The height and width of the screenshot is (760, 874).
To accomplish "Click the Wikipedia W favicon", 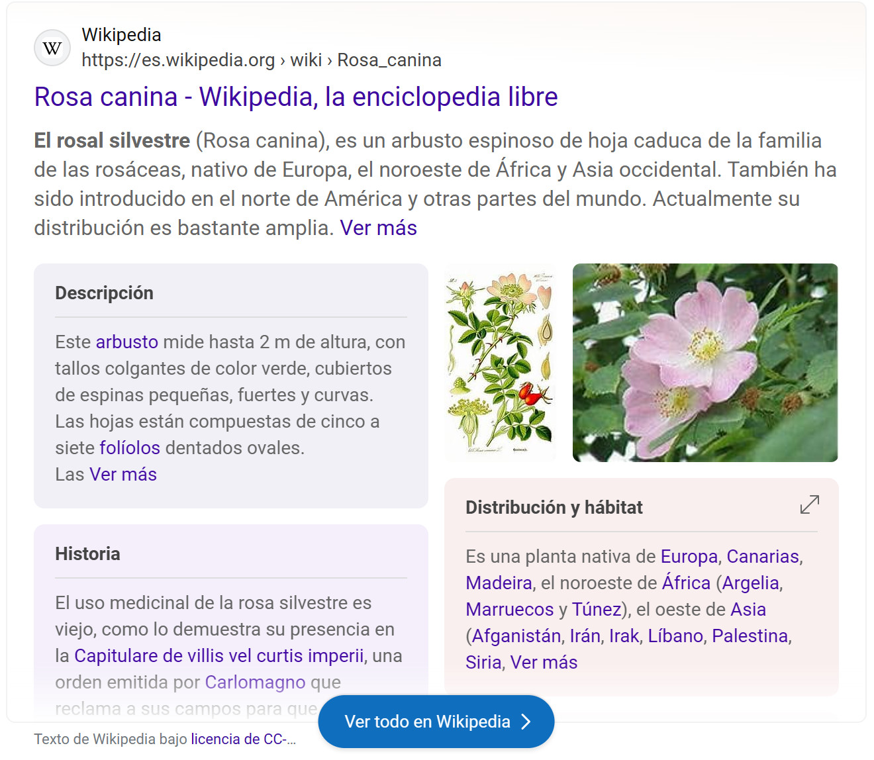I will [x=52, y=48].
